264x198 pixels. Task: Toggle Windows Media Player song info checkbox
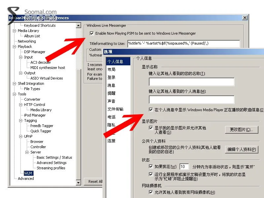[x=151, y=110]
